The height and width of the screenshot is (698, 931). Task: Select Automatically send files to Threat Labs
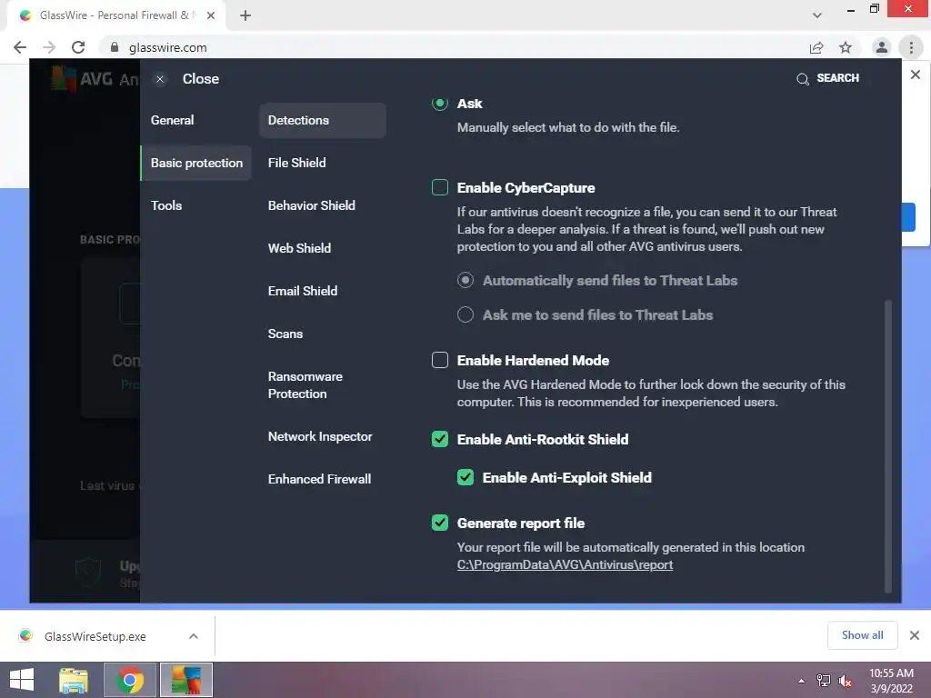465,280
